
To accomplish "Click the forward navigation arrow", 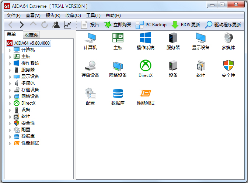I will pyautogui.click(x=21, y=25).
